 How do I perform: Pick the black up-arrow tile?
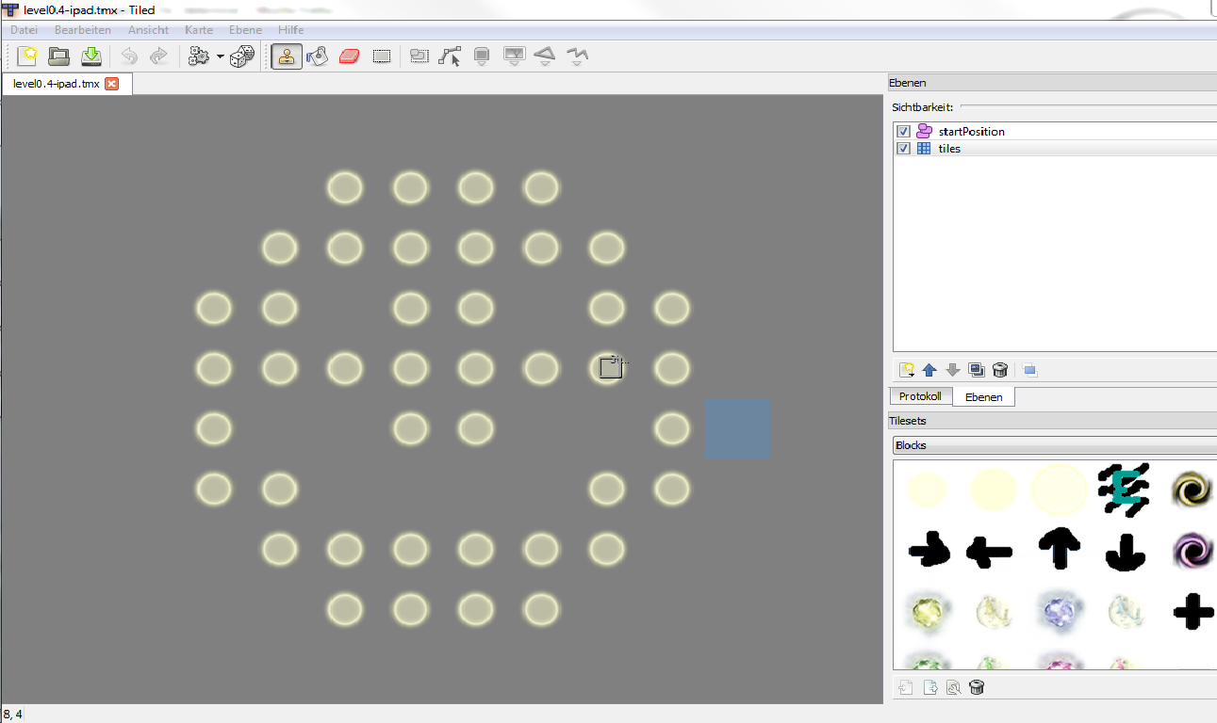point(1059,550)
